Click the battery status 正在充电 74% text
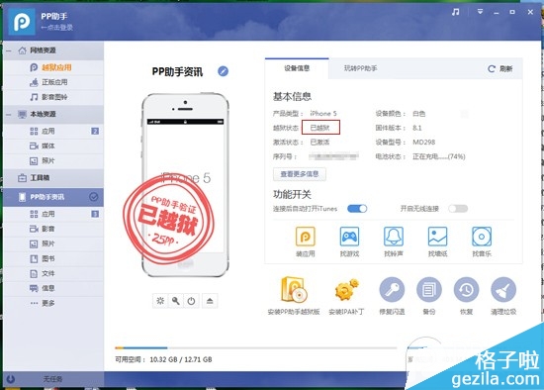The width and height of the screenshot is (544, 390). [x=439, y=156]
